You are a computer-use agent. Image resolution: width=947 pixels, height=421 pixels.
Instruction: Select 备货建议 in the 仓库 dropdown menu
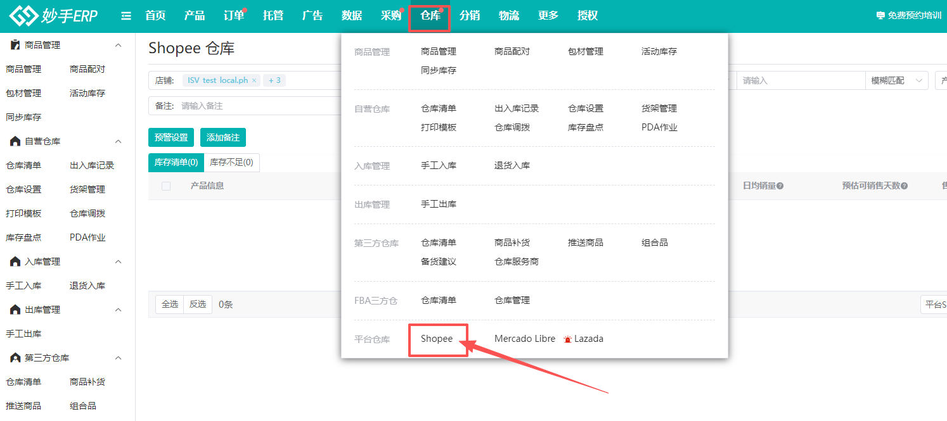[x=439, y=261]
